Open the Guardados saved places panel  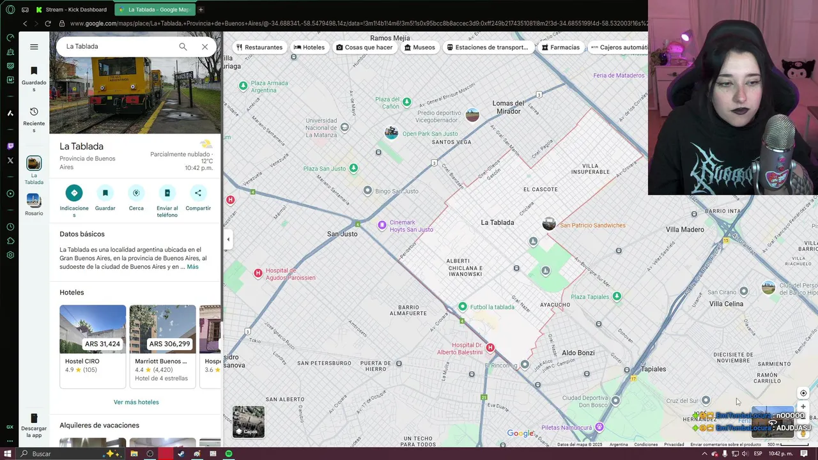pos(34,79)
